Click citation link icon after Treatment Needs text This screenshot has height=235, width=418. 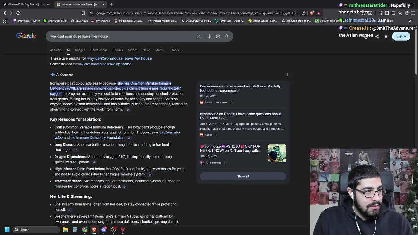point(125,187)
